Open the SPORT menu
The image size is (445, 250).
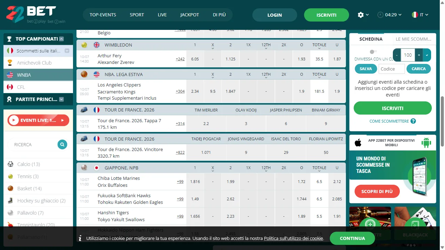(x=137, y=15)
